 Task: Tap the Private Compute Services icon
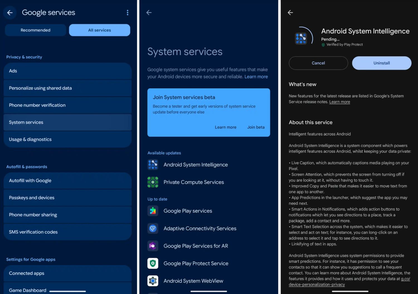coord(153,182)
